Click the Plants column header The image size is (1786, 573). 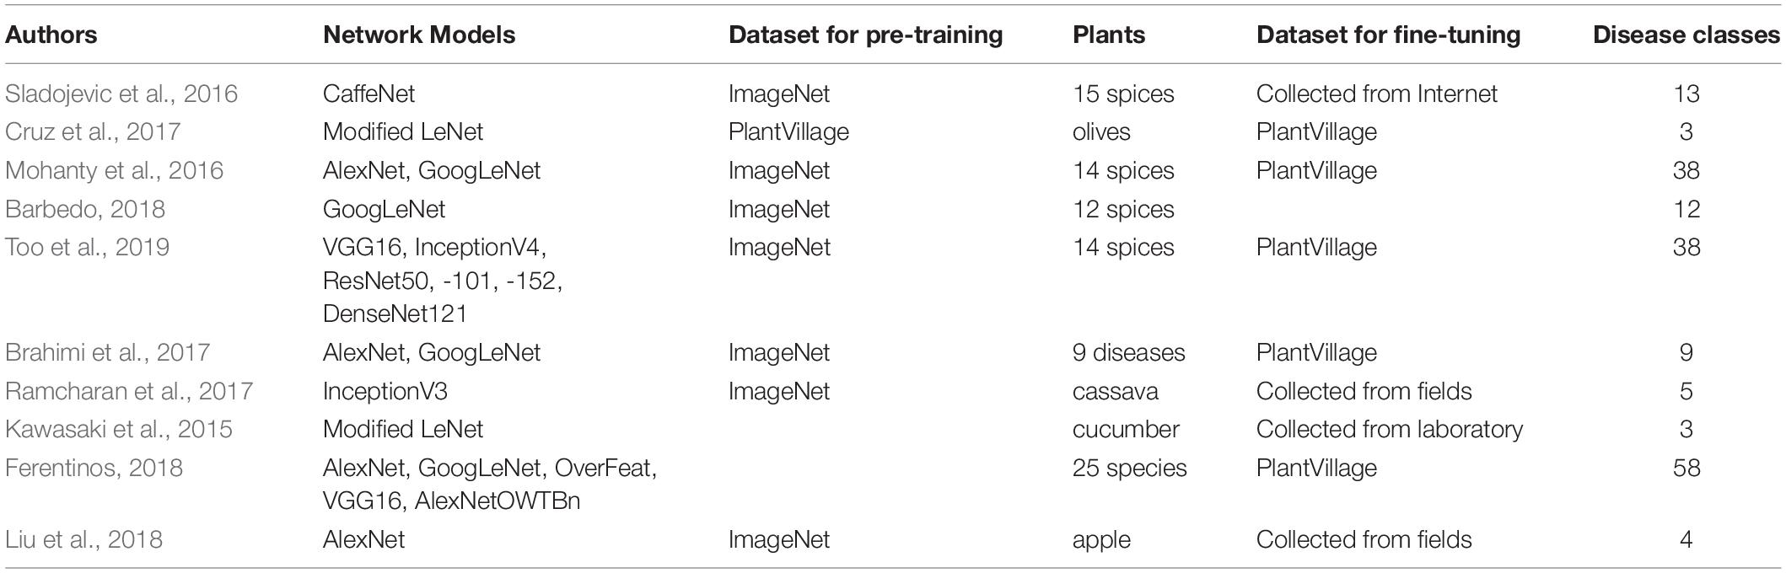pyautogui.click(x=1109, y=35)
